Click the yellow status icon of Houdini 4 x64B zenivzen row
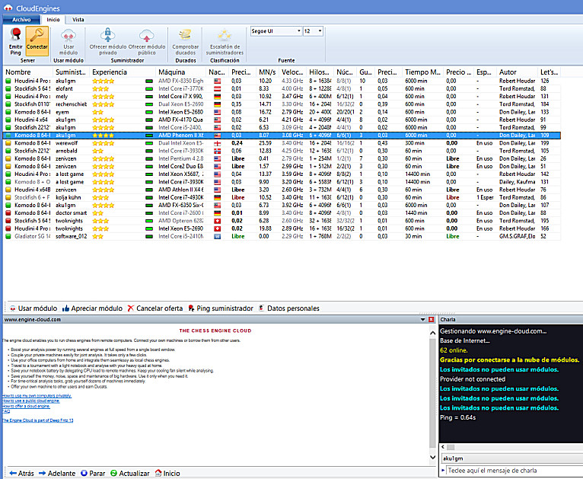Screen dimensions: 583x479 (x=8, y=190)
